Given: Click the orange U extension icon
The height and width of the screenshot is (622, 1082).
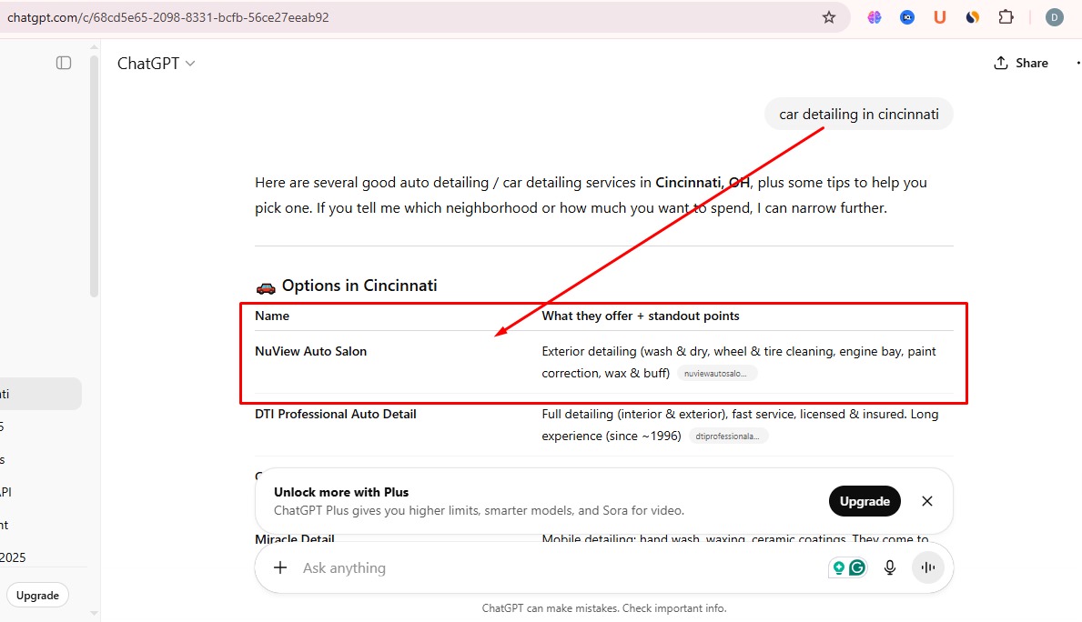Looking at the screenshot, I should (x=940, y=17).
